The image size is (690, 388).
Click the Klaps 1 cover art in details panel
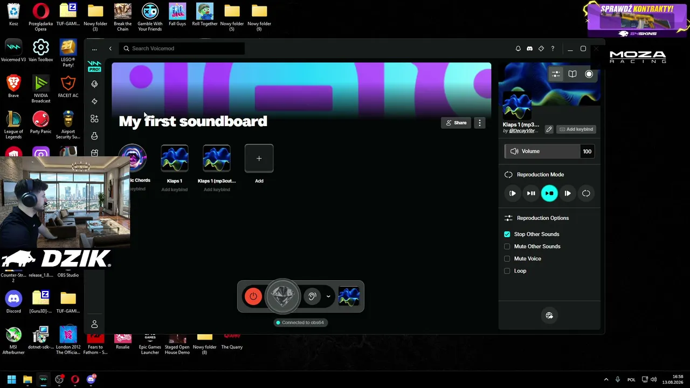pos(517,105)
